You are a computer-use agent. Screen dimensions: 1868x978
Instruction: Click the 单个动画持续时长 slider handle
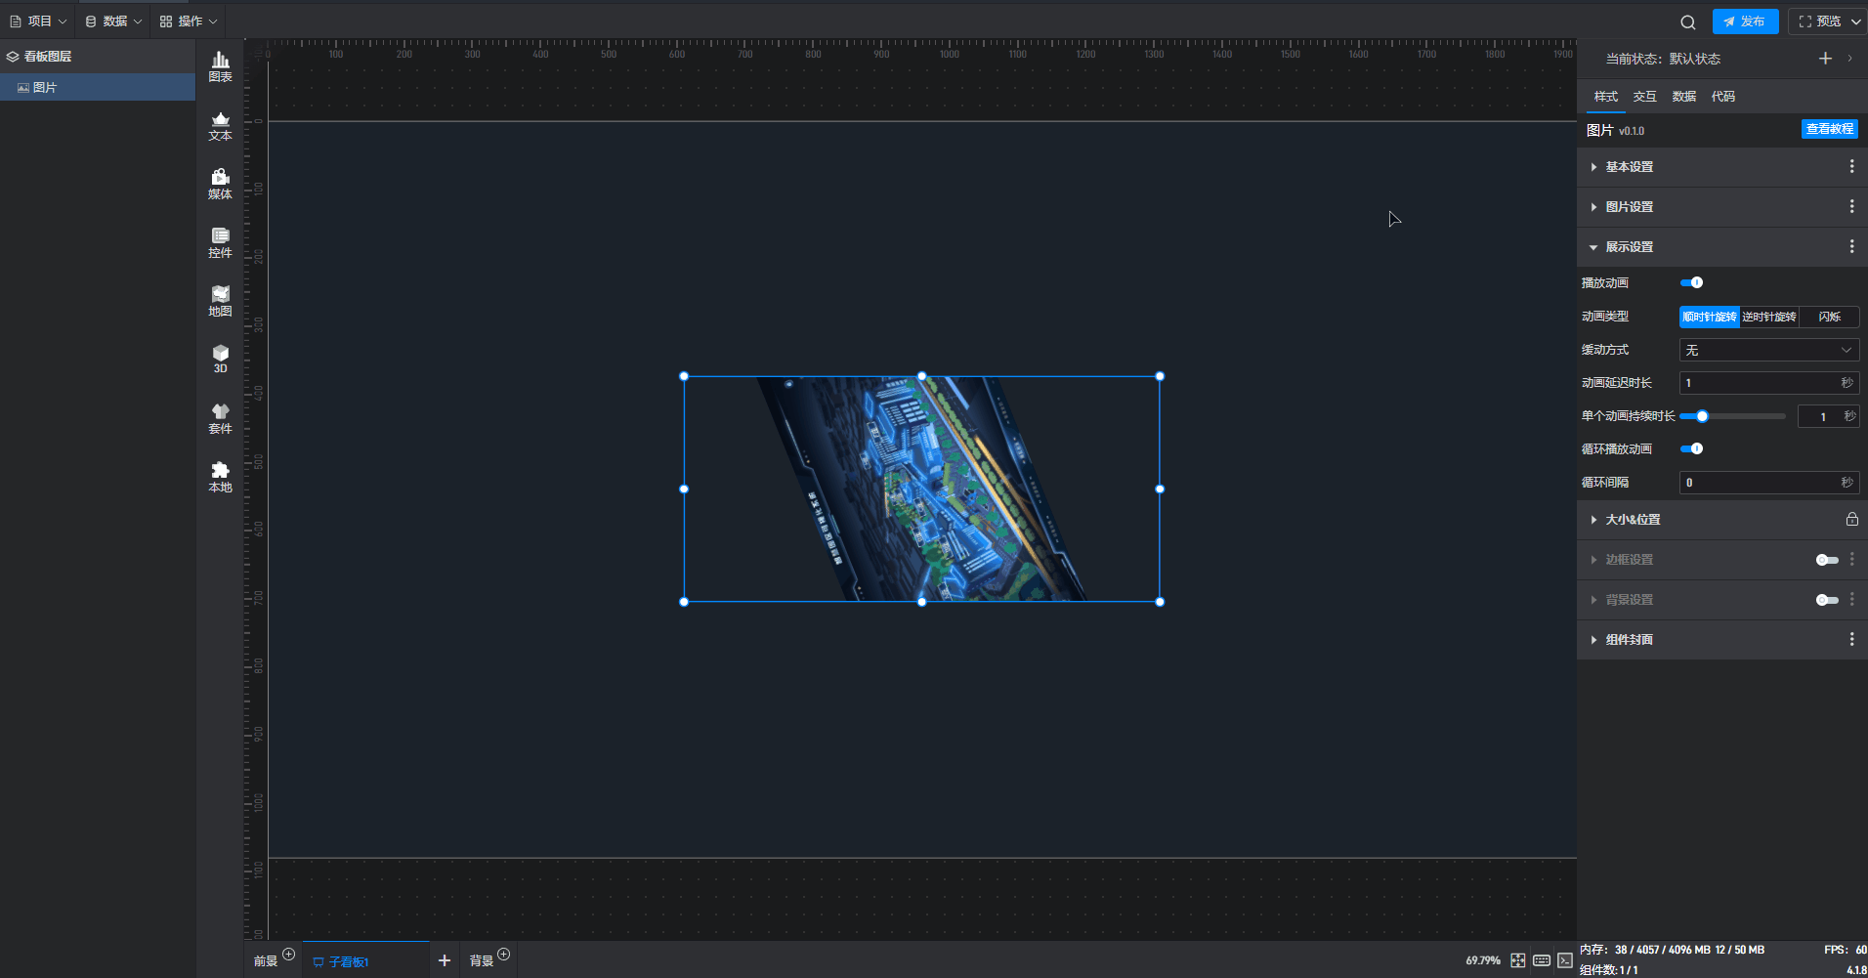point(1702,416)
